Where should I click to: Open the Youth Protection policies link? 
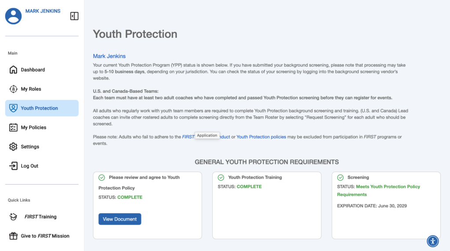pyautogui.click(x=261, y=137)
